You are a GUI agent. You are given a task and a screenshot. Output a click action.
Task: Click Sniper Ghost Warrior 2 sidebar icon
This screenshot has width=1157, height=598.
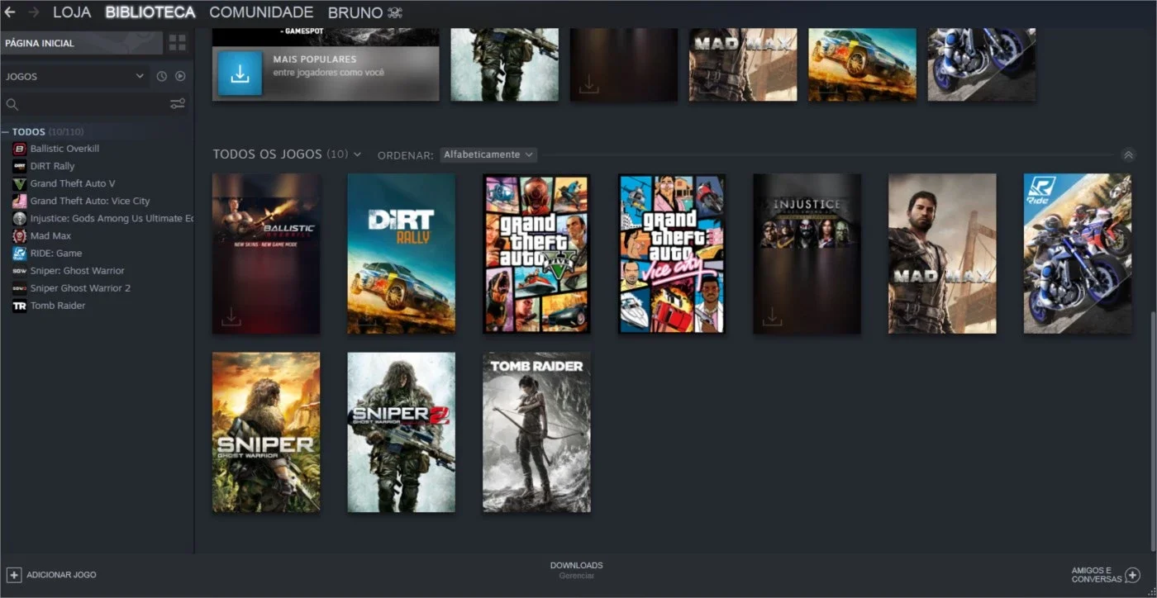tap(19, 288)
